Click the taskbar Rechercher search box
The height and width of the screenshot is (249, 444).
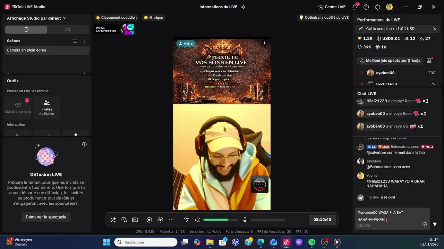pos(146,242)
